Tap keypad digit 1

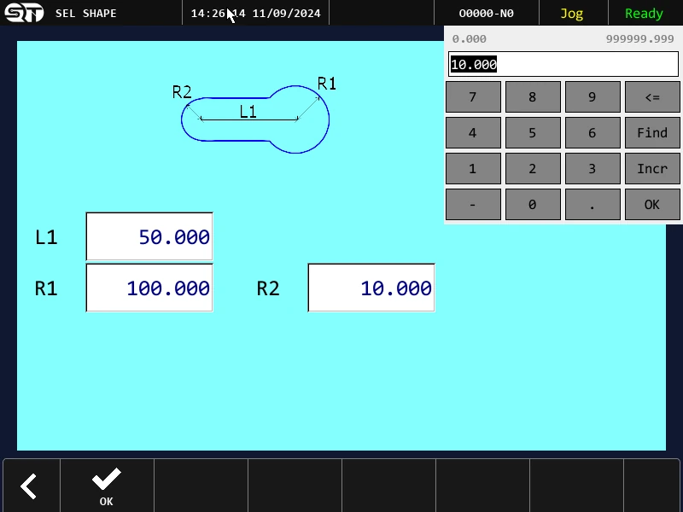473,168
